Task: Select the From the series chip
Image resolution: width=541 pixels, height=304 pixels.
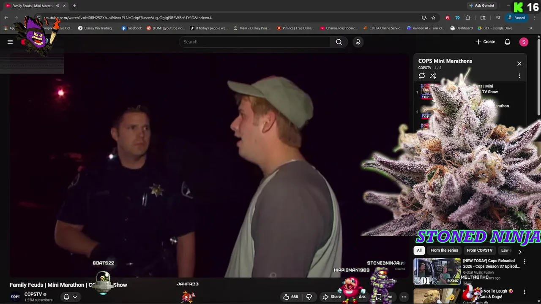Action: 444,250
